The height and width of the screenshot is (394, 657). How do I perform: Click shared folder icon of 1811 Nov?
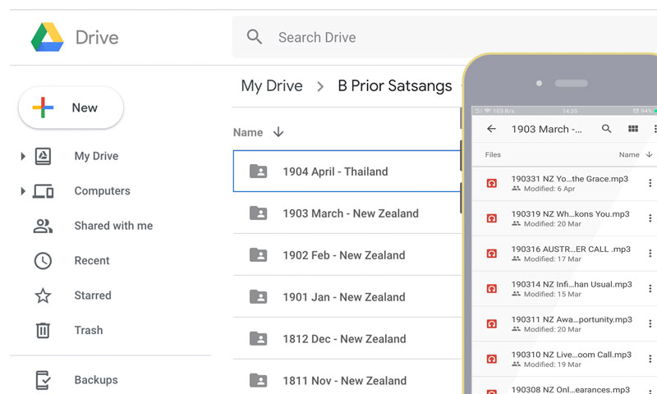258,380
